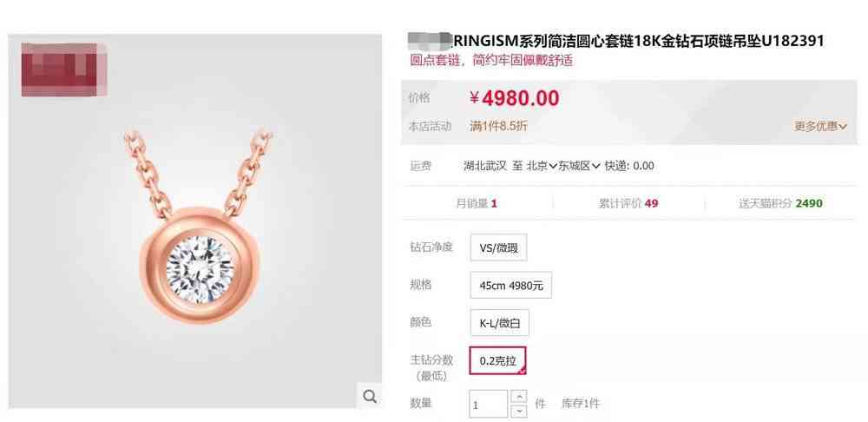This screenshot has width=868, height=422.
Task: Click the rose gold pendant image
Action: 198,228
